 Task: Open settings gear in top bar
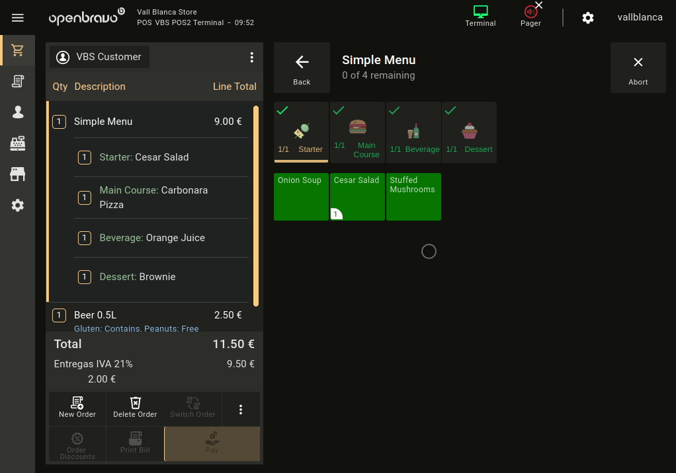(x=588, y=18)
